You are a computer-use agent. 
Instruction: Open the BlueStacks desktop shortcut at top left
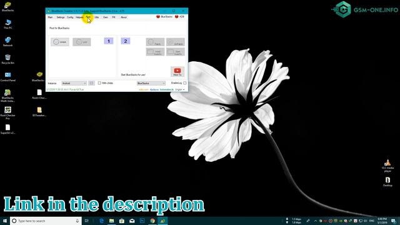coord(7,7)
